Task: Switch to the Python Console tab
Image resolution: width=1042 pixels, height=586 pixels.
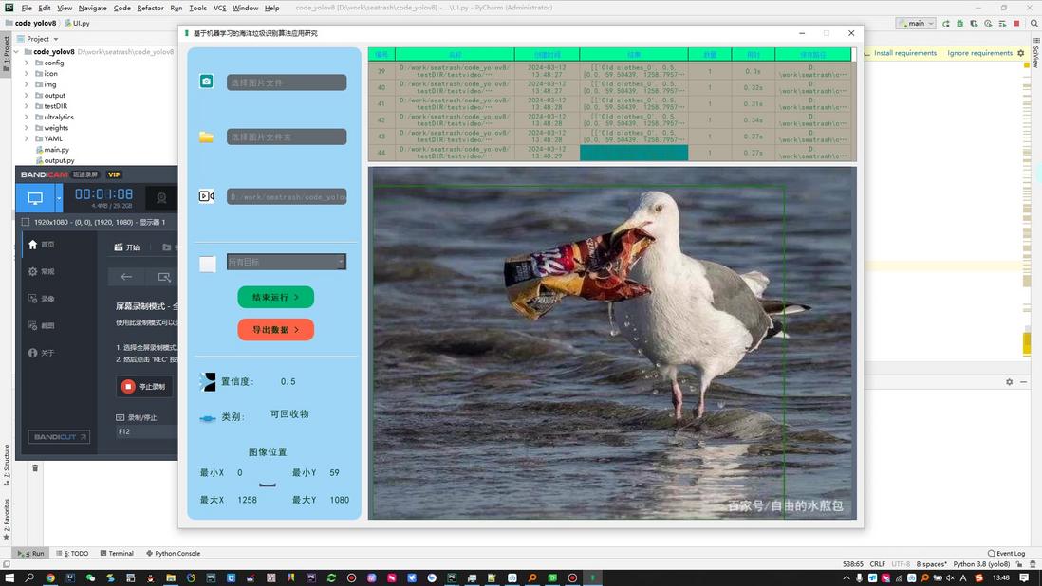Action: click(x=173, y=553)
